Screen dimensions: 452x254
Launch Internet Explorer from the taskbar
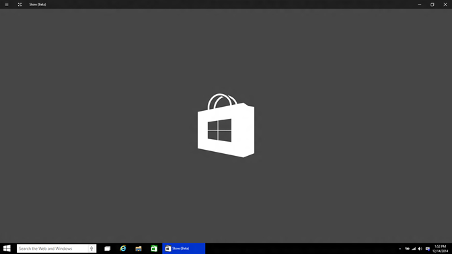coord(123,248)
